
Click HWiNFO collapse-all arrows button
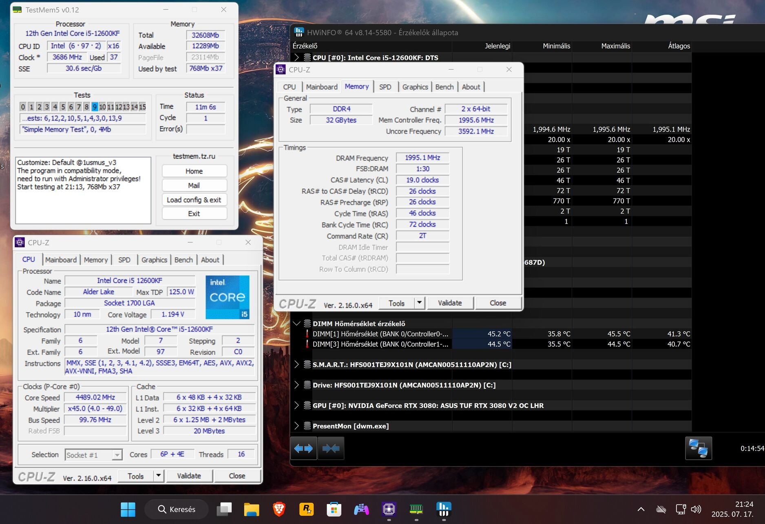pyautogui.click(x=331, y=448)
